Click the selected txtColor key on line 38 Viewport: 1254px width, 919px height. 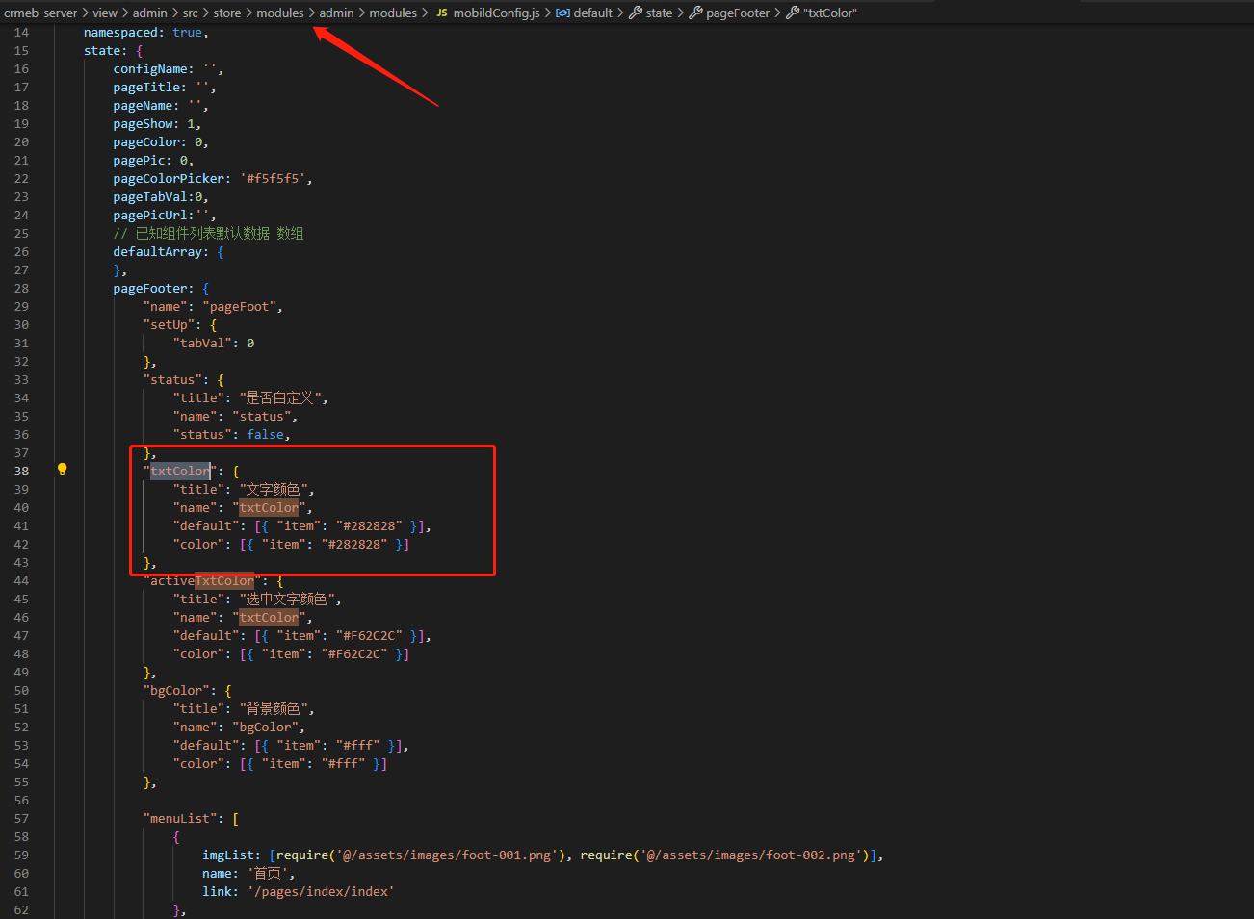(x=180, y=471)
